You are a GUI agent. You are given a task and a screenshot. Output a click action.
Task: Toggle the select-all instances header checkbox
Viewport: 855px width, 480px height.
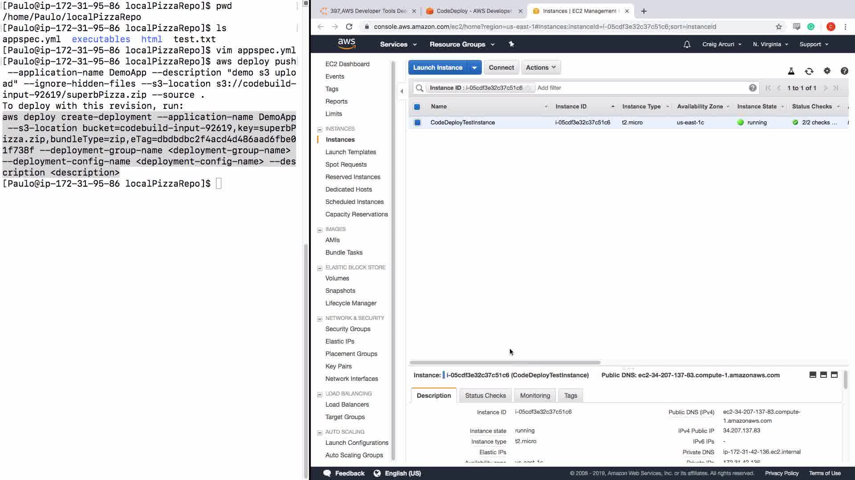[x=417, y=107]
